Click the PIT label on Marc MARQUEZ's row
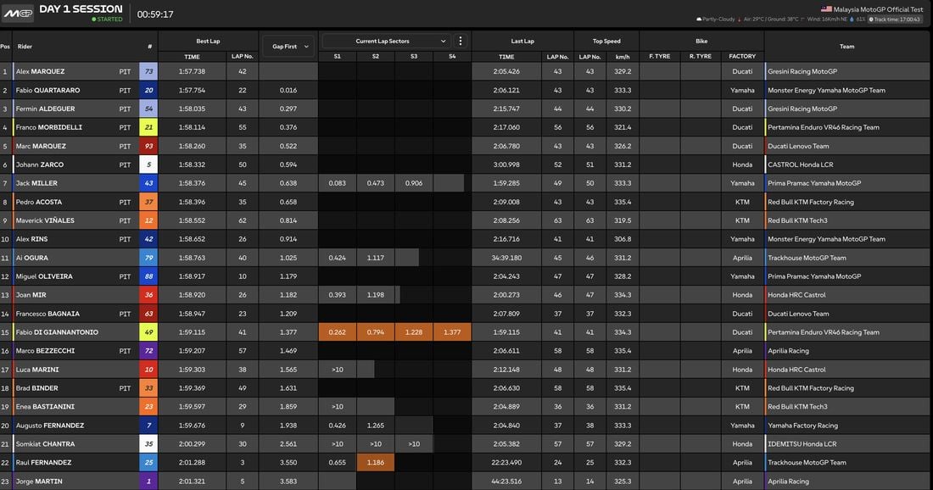 tap(125, 147)
